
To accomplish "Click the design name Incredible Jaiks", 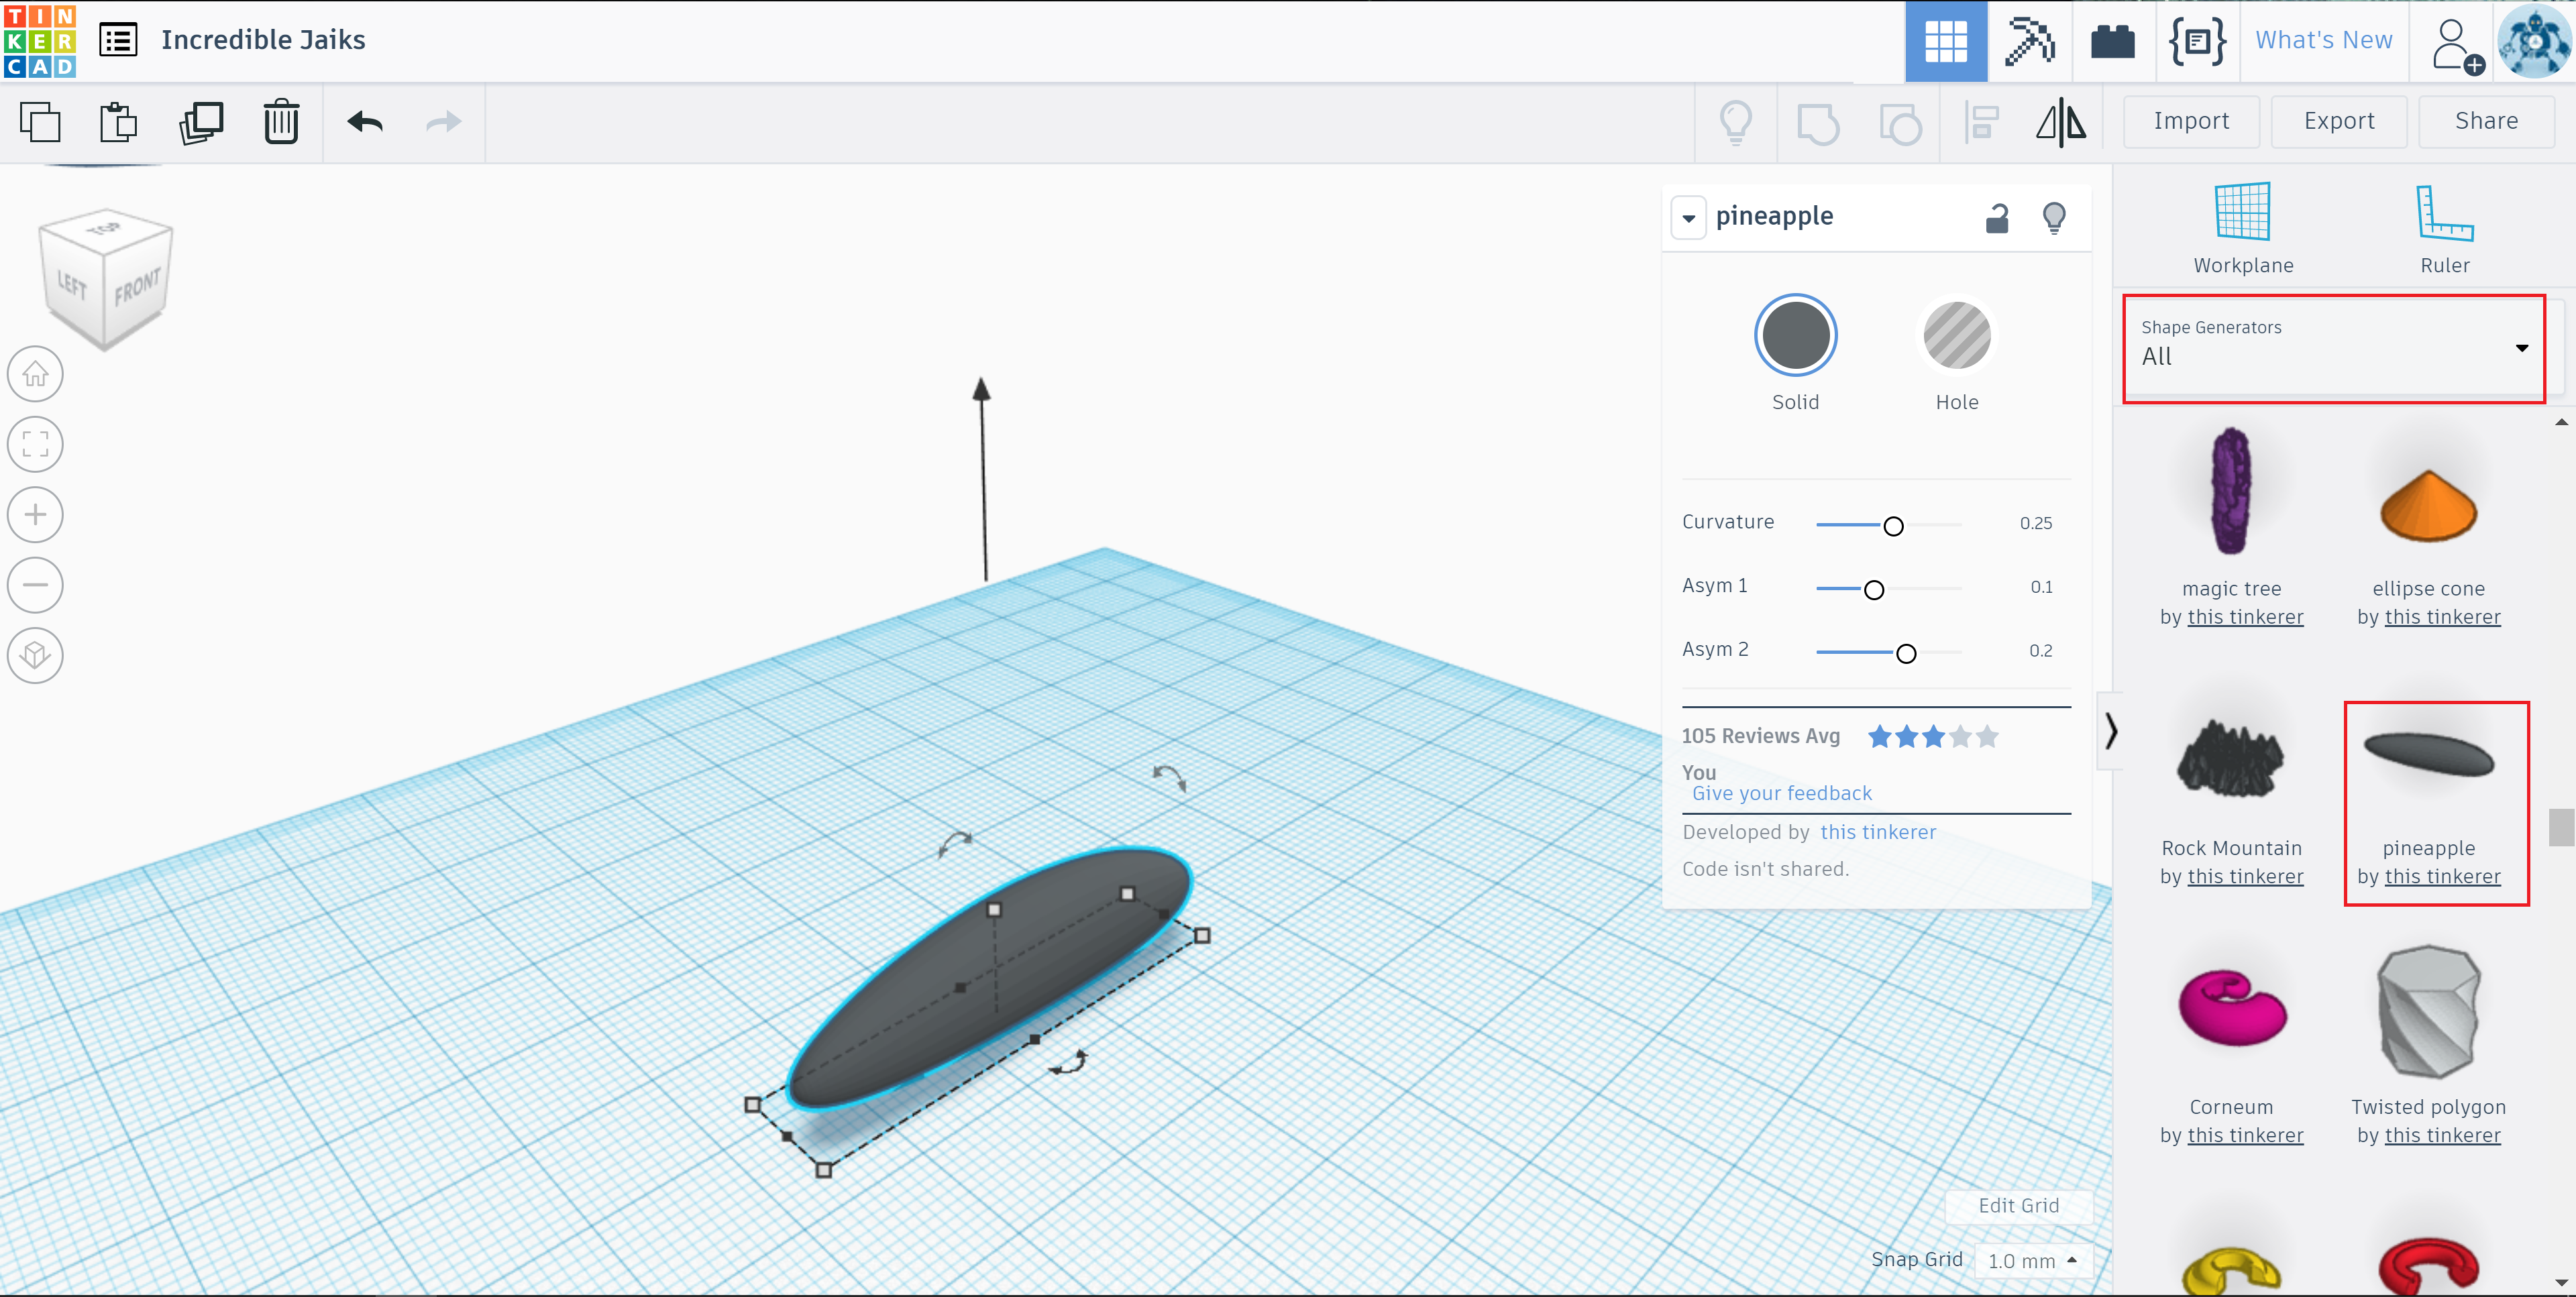I will (263, 40).
